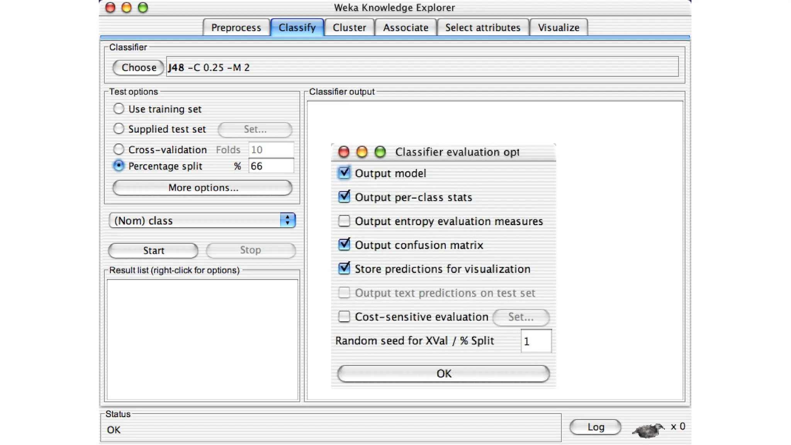
Task: Click the Weka bird status icon
Action: point(648,429)
